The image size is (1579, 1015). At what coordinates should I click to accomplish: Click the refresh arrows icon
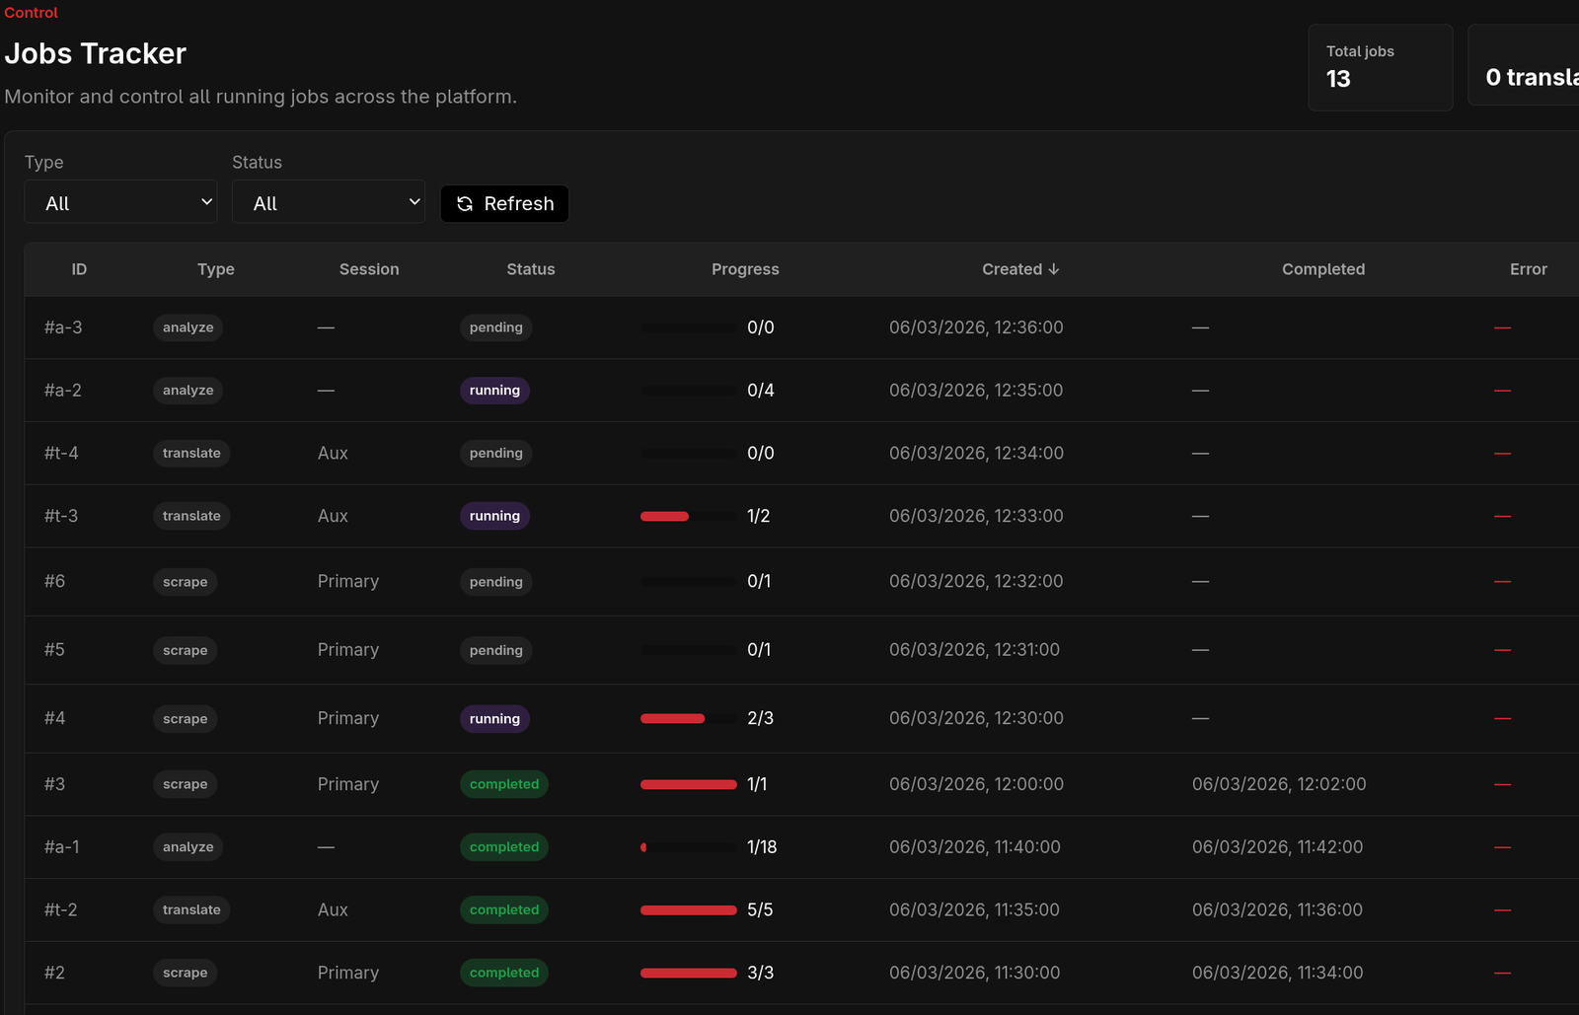pos(465,204)
